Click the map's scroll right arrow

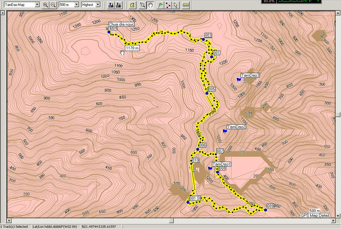coord(334,221)
